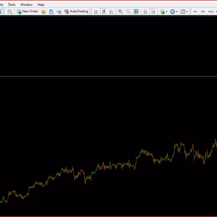Open the yellow MetaEditor book icon

43,12
